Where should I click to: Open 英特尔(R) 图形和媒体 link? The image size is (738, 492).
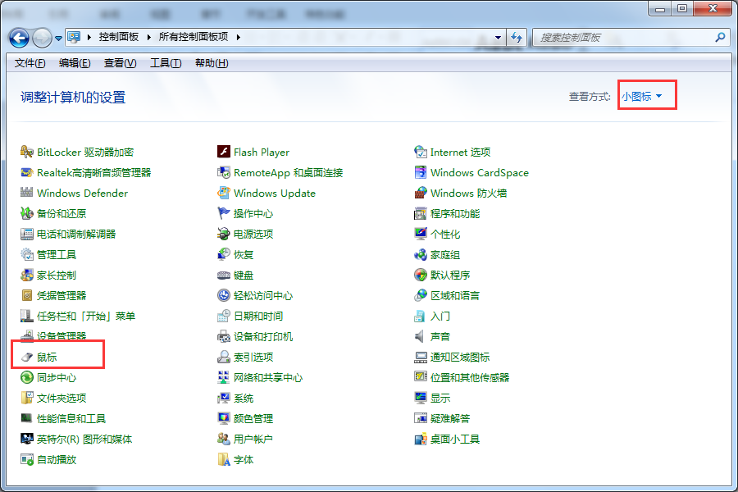pyautogui.click(x=84, y=440)
